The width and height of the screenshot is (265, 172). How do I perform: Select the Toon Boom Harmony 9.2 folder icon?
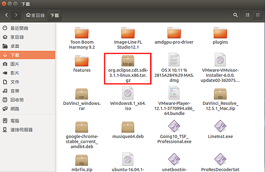(x=82, y=32)
